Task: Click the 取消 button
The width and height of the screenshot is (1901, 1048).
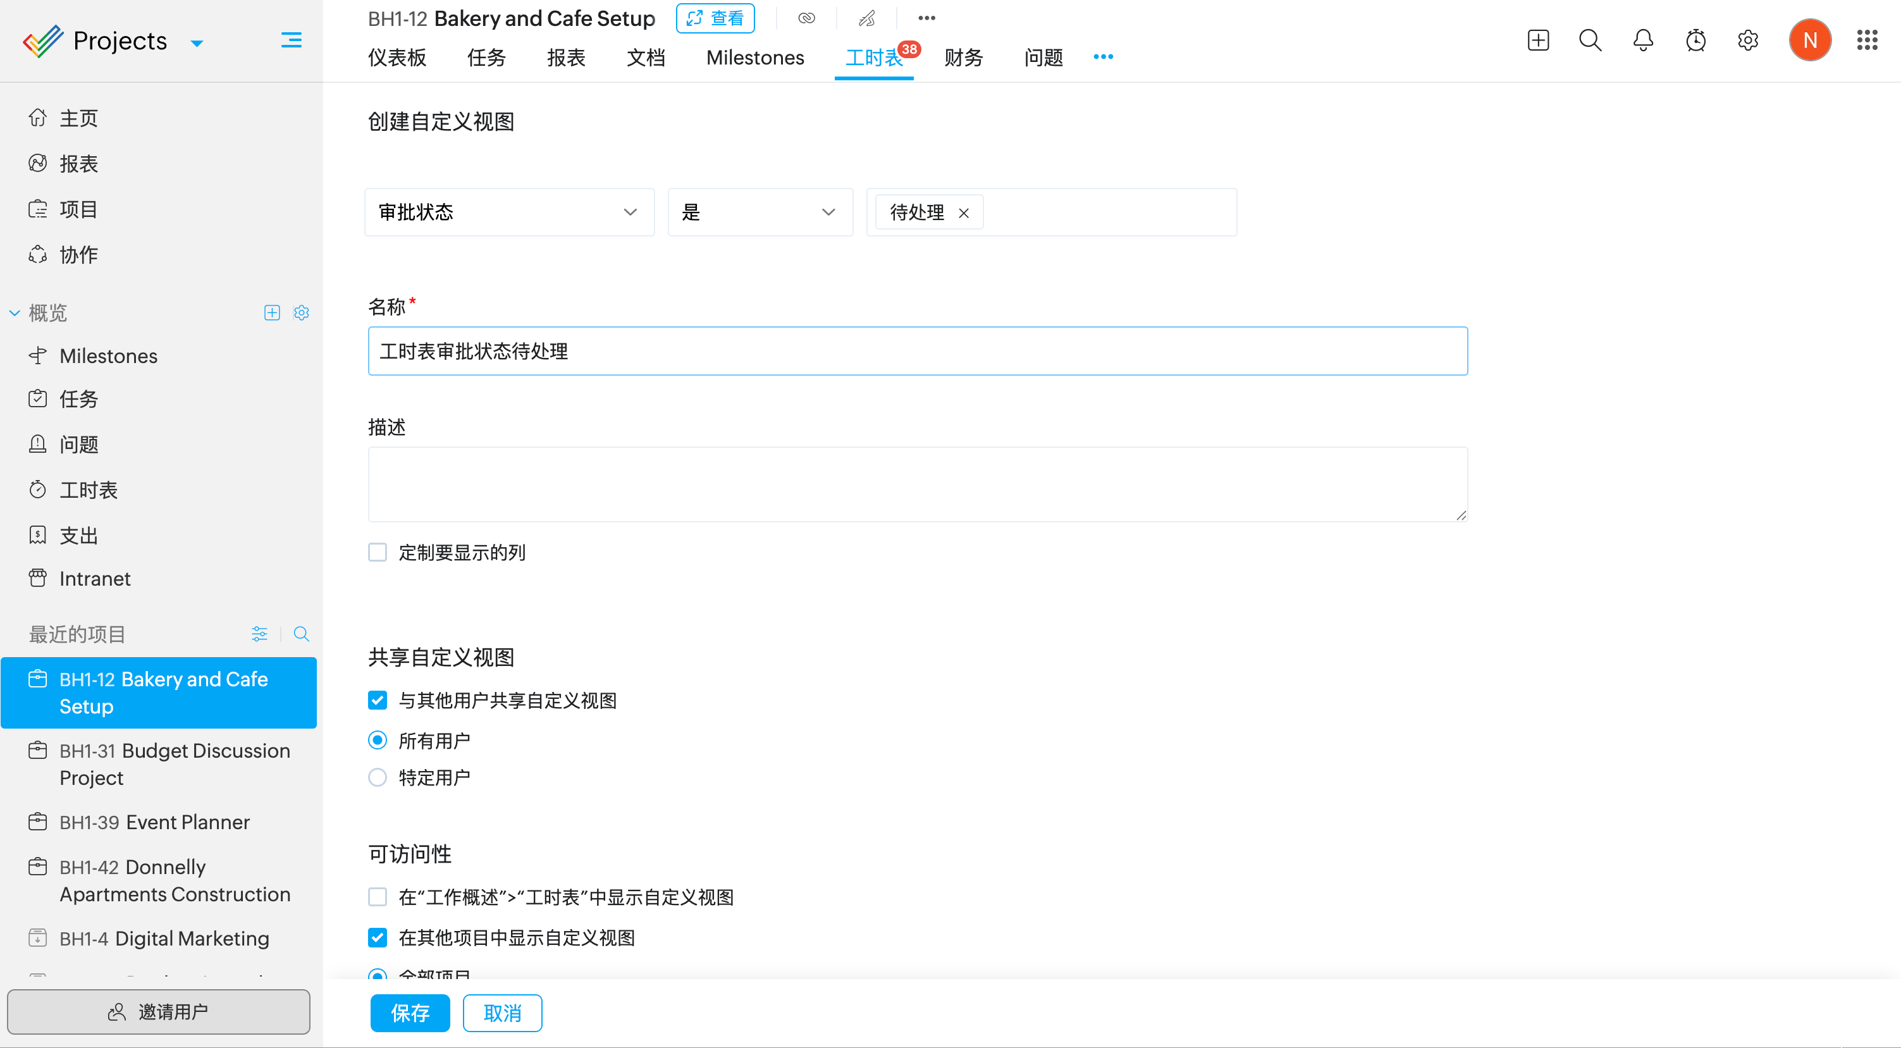Action: click(502, 1013)
